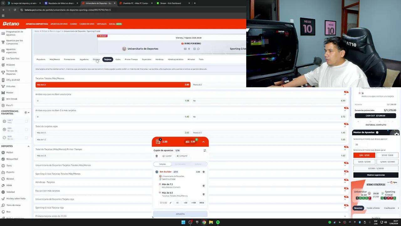The height and width of the screenshot is (226, 401).
Task: Select S/600 - S/3000 winnings range
Action: coord(364,162)
